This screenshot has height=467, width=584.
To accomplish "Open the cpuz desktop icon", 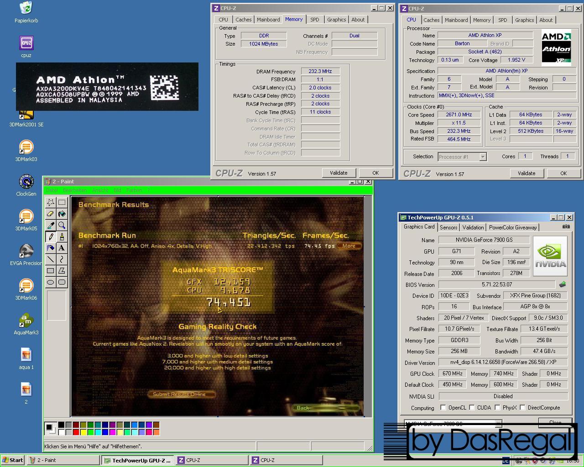I will point(26,47).
